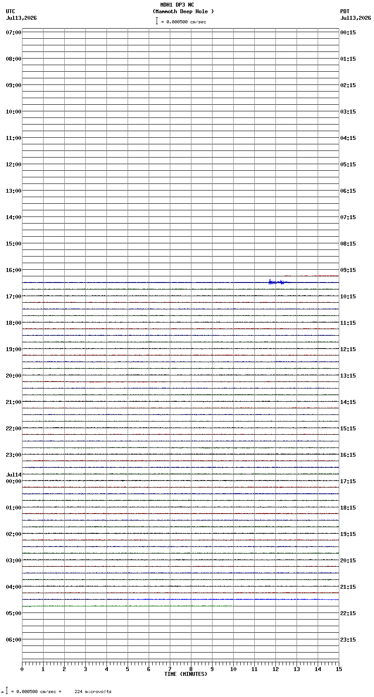Click the UTC time label '16:00'

[14, 270]
